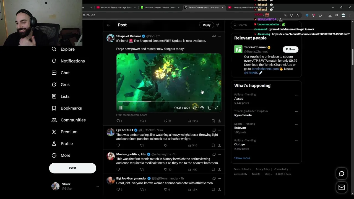The image size is (354, 199).
Task: Open Grok explain icon on QI CRICKET post
Action: point(214,130)
